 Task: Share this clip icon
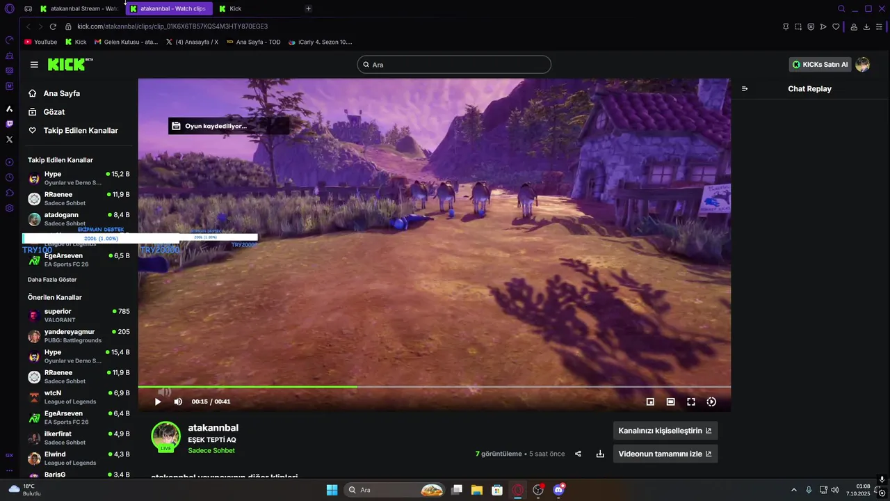pyautogui.click(x=578, y=454)
